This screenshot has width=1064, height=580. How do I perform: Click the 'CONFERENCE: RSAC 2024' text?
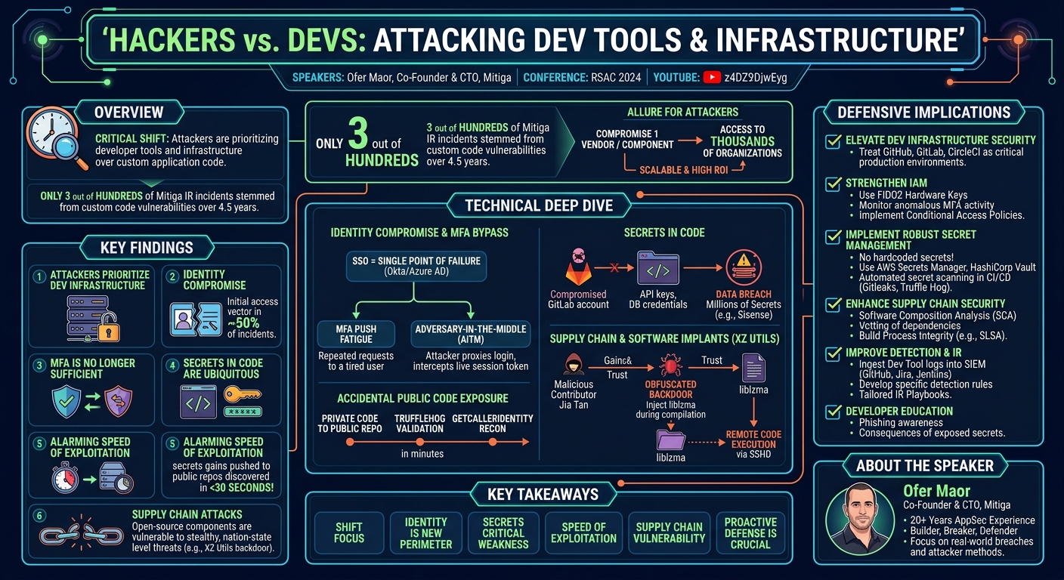click(x=580, y=78)
